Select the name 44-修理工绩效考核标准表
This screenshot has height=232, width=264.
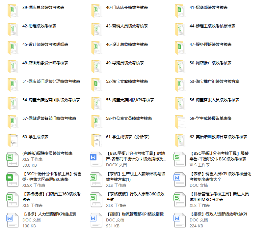coord(212,26)
